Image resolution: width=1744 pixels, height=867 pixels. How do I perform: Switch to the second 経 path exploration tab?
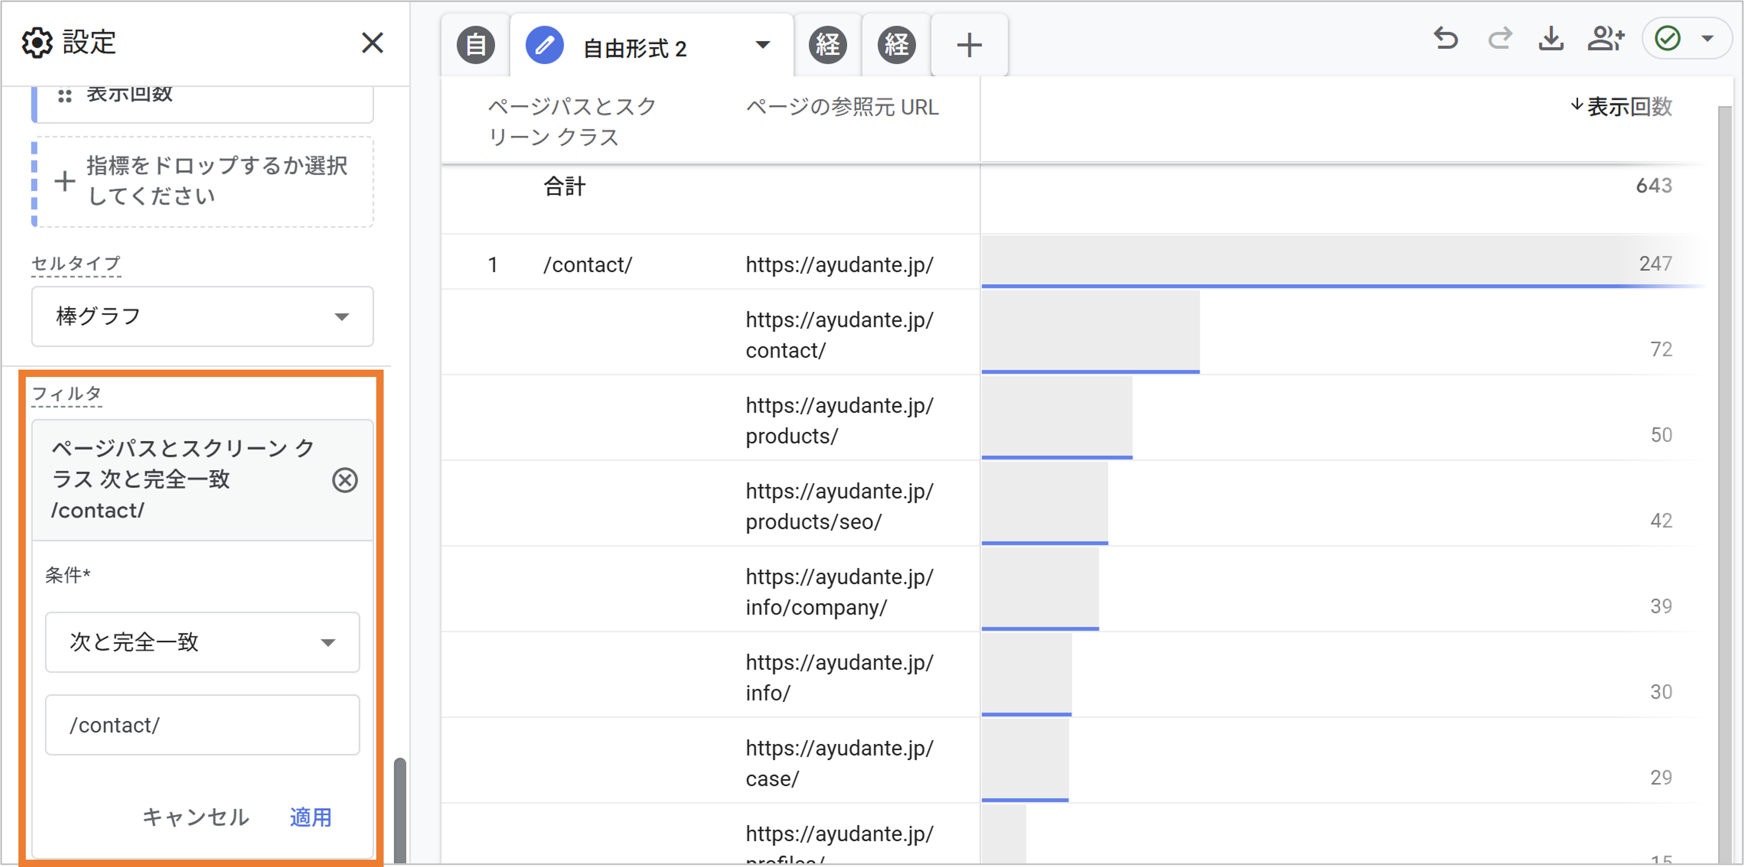[896, 45]
